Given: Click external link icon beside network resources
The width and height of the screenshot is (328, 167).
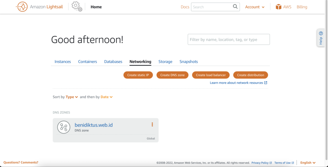Looking at the screenshot, I should tap(266, 83).
